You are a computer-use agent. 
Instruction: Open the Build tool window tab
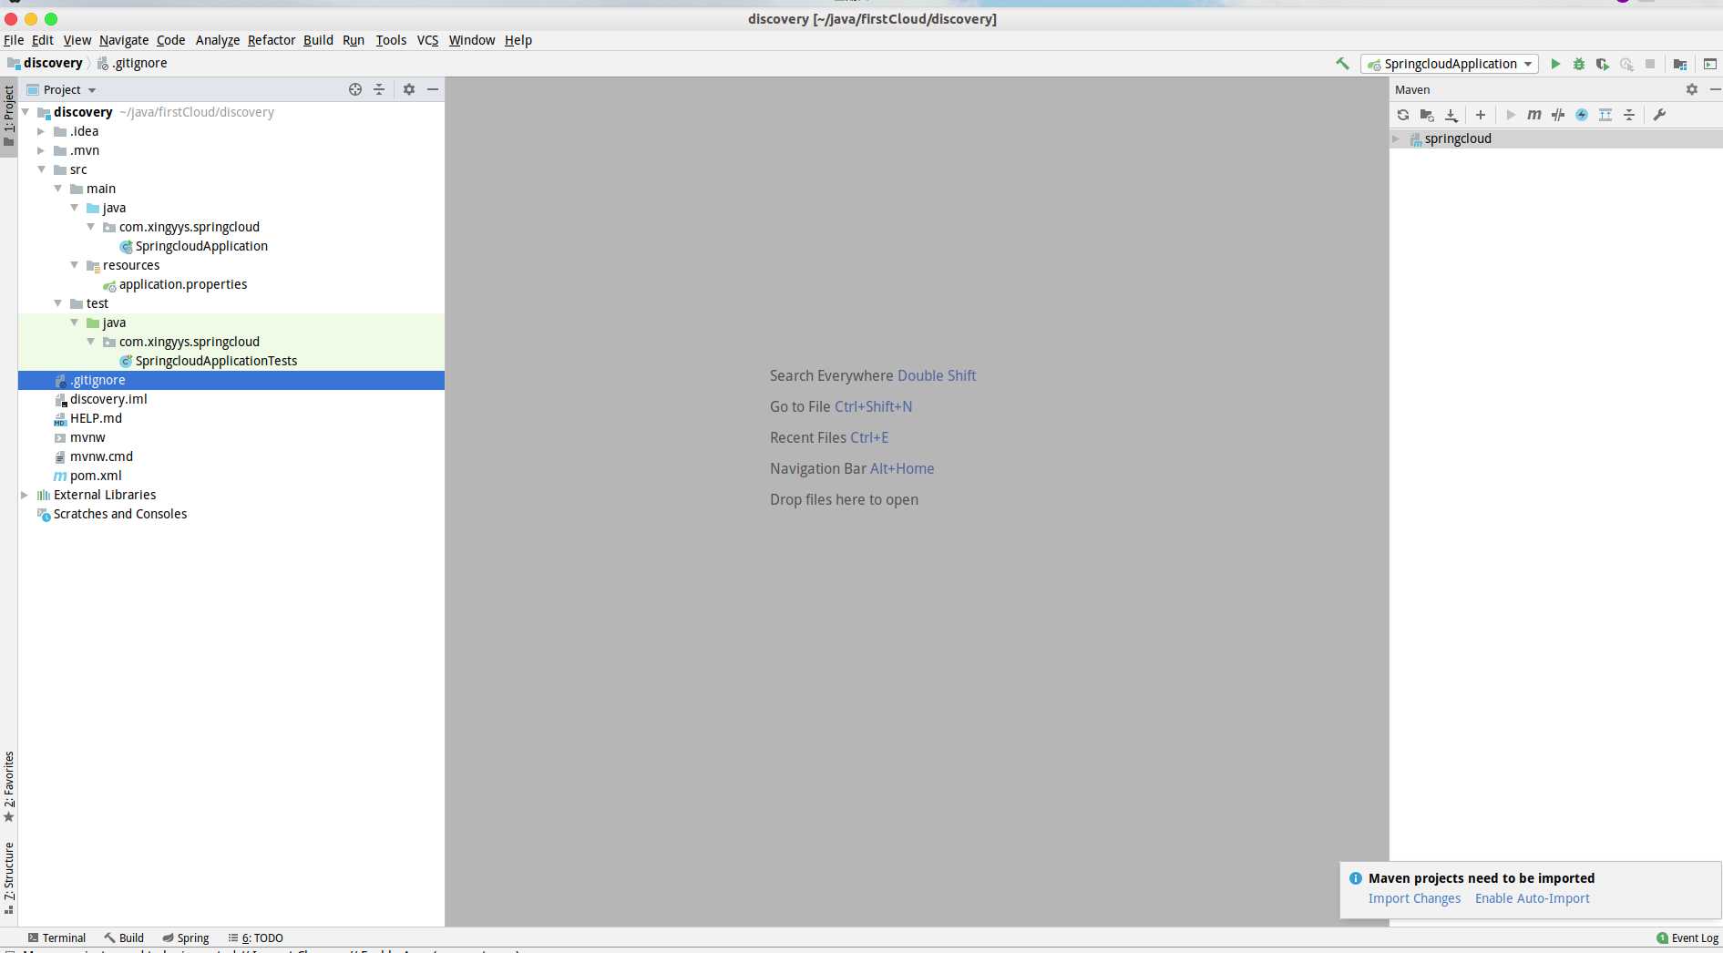tap(124, 938)
